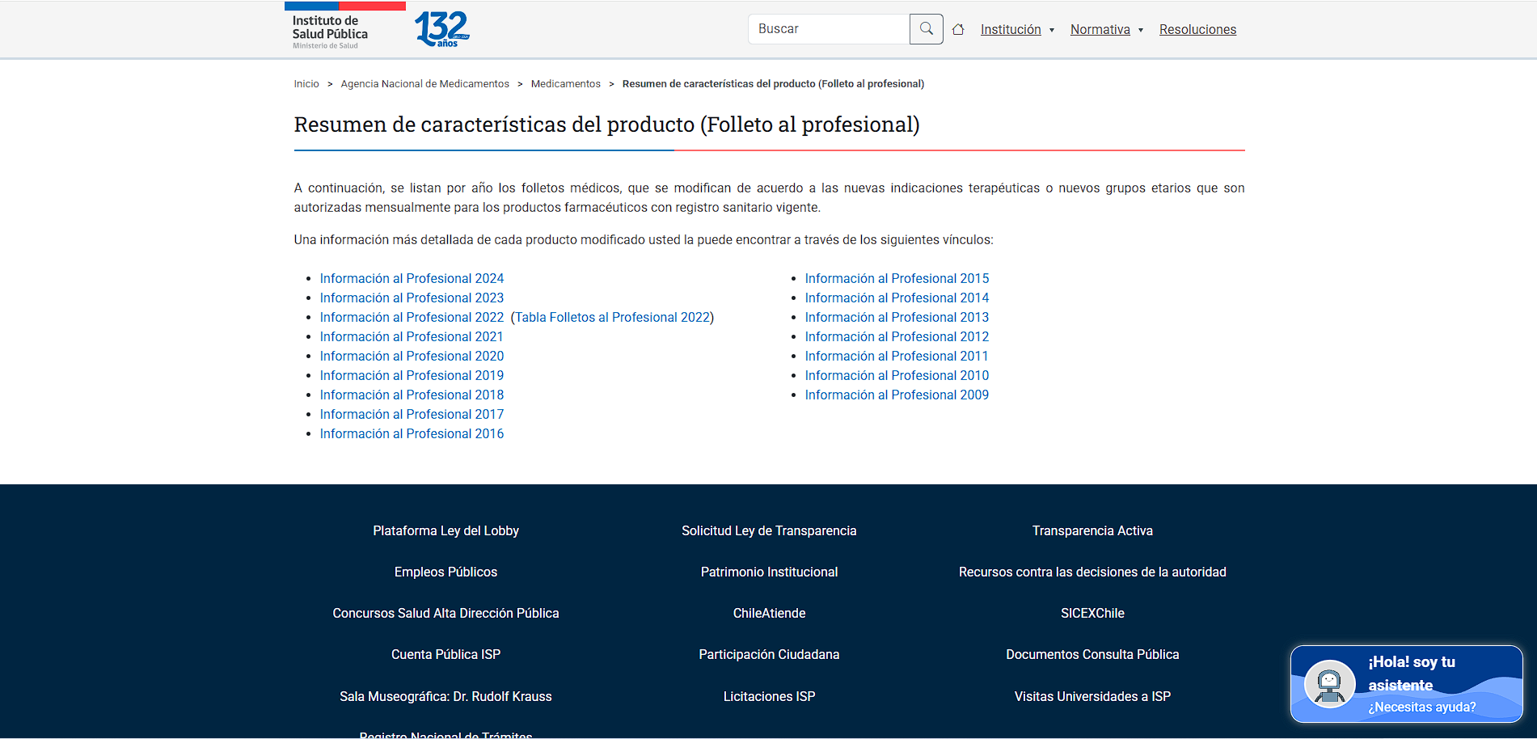1537x739 pixels.
Task: Type in the Buscar search field
Action: tap(829, 29)
